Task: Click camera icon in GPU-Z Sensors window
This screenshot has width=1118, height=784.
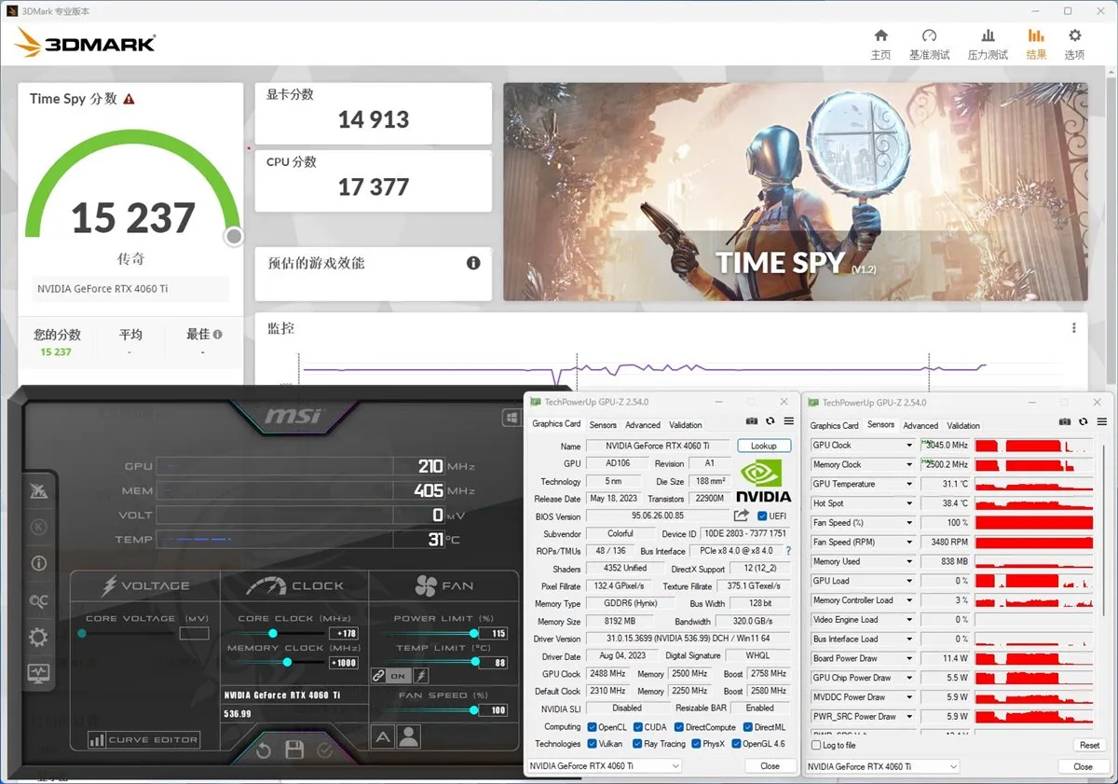Action: [x=1064, y=423]
